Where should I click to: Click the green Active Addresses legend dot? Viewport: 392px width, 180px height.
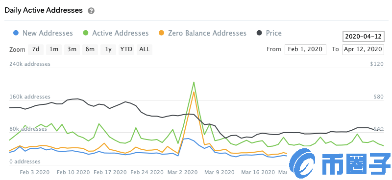point(86,33)
